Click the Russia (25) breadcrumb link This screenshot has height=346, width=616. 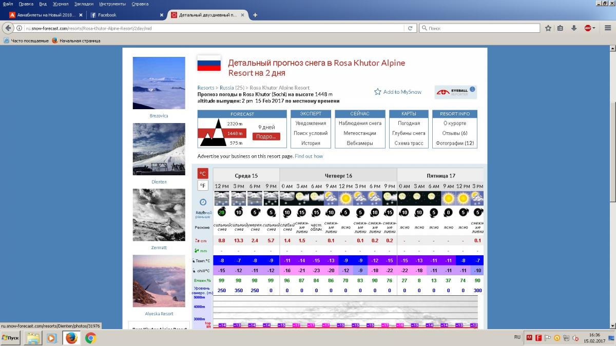point(232,88)
